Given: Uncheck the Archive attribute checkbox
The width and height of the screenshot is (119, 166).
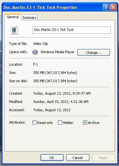Looking at the screenshot, I should point(85,122).
